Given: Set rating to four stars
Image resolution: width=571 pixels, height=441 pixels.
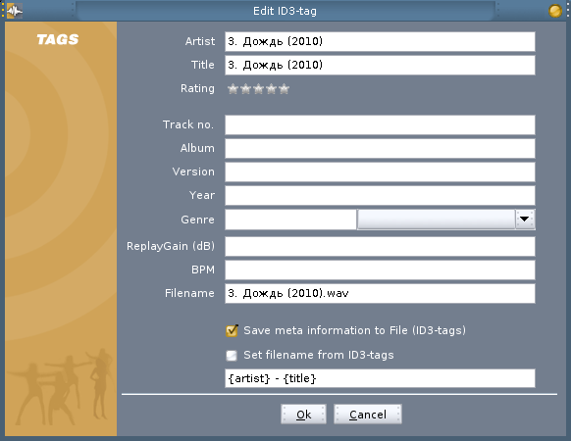Looking at the screenshot, I should coord(272,89).
